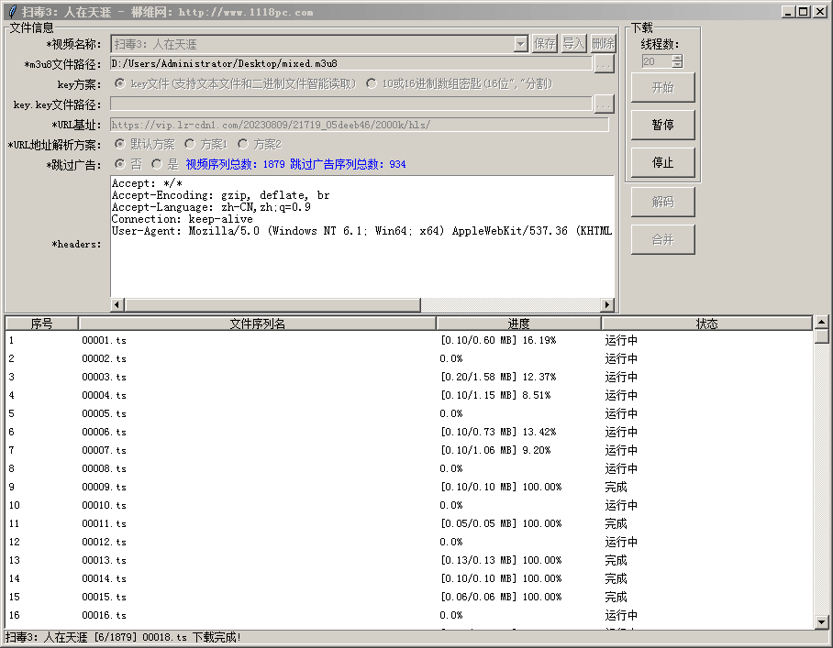833x648 pixels.
Task: Click the feather app icon in title bar
Action: tap(12, 12)
